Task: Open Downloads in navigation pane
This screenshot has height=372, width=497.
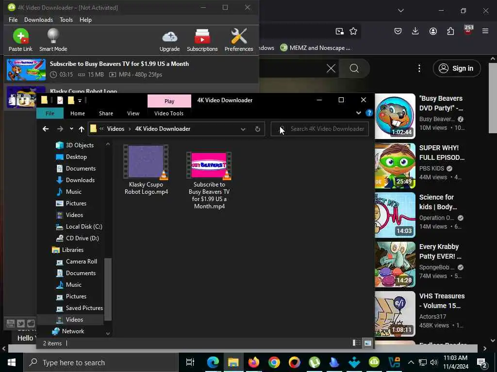Action: pos(80,180)
